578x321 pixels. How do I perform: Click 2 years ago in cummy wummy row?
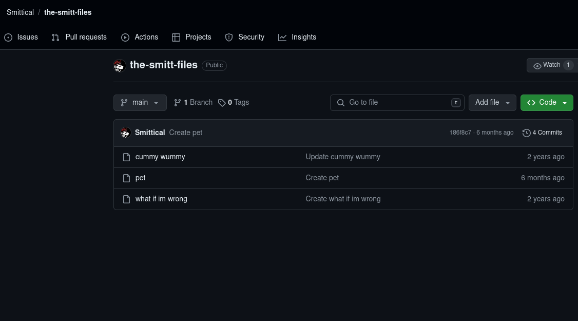(546, 157)
